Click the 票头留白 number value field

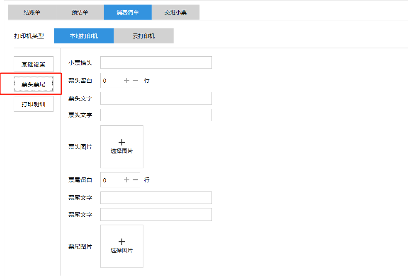pyautogui.click(x=112, y=81)
